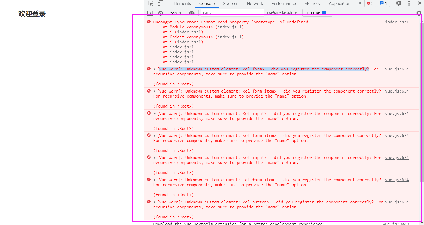Expand the el-form Vue warning
This screenshot has width=424, height=225.
(x=155, y=69)
